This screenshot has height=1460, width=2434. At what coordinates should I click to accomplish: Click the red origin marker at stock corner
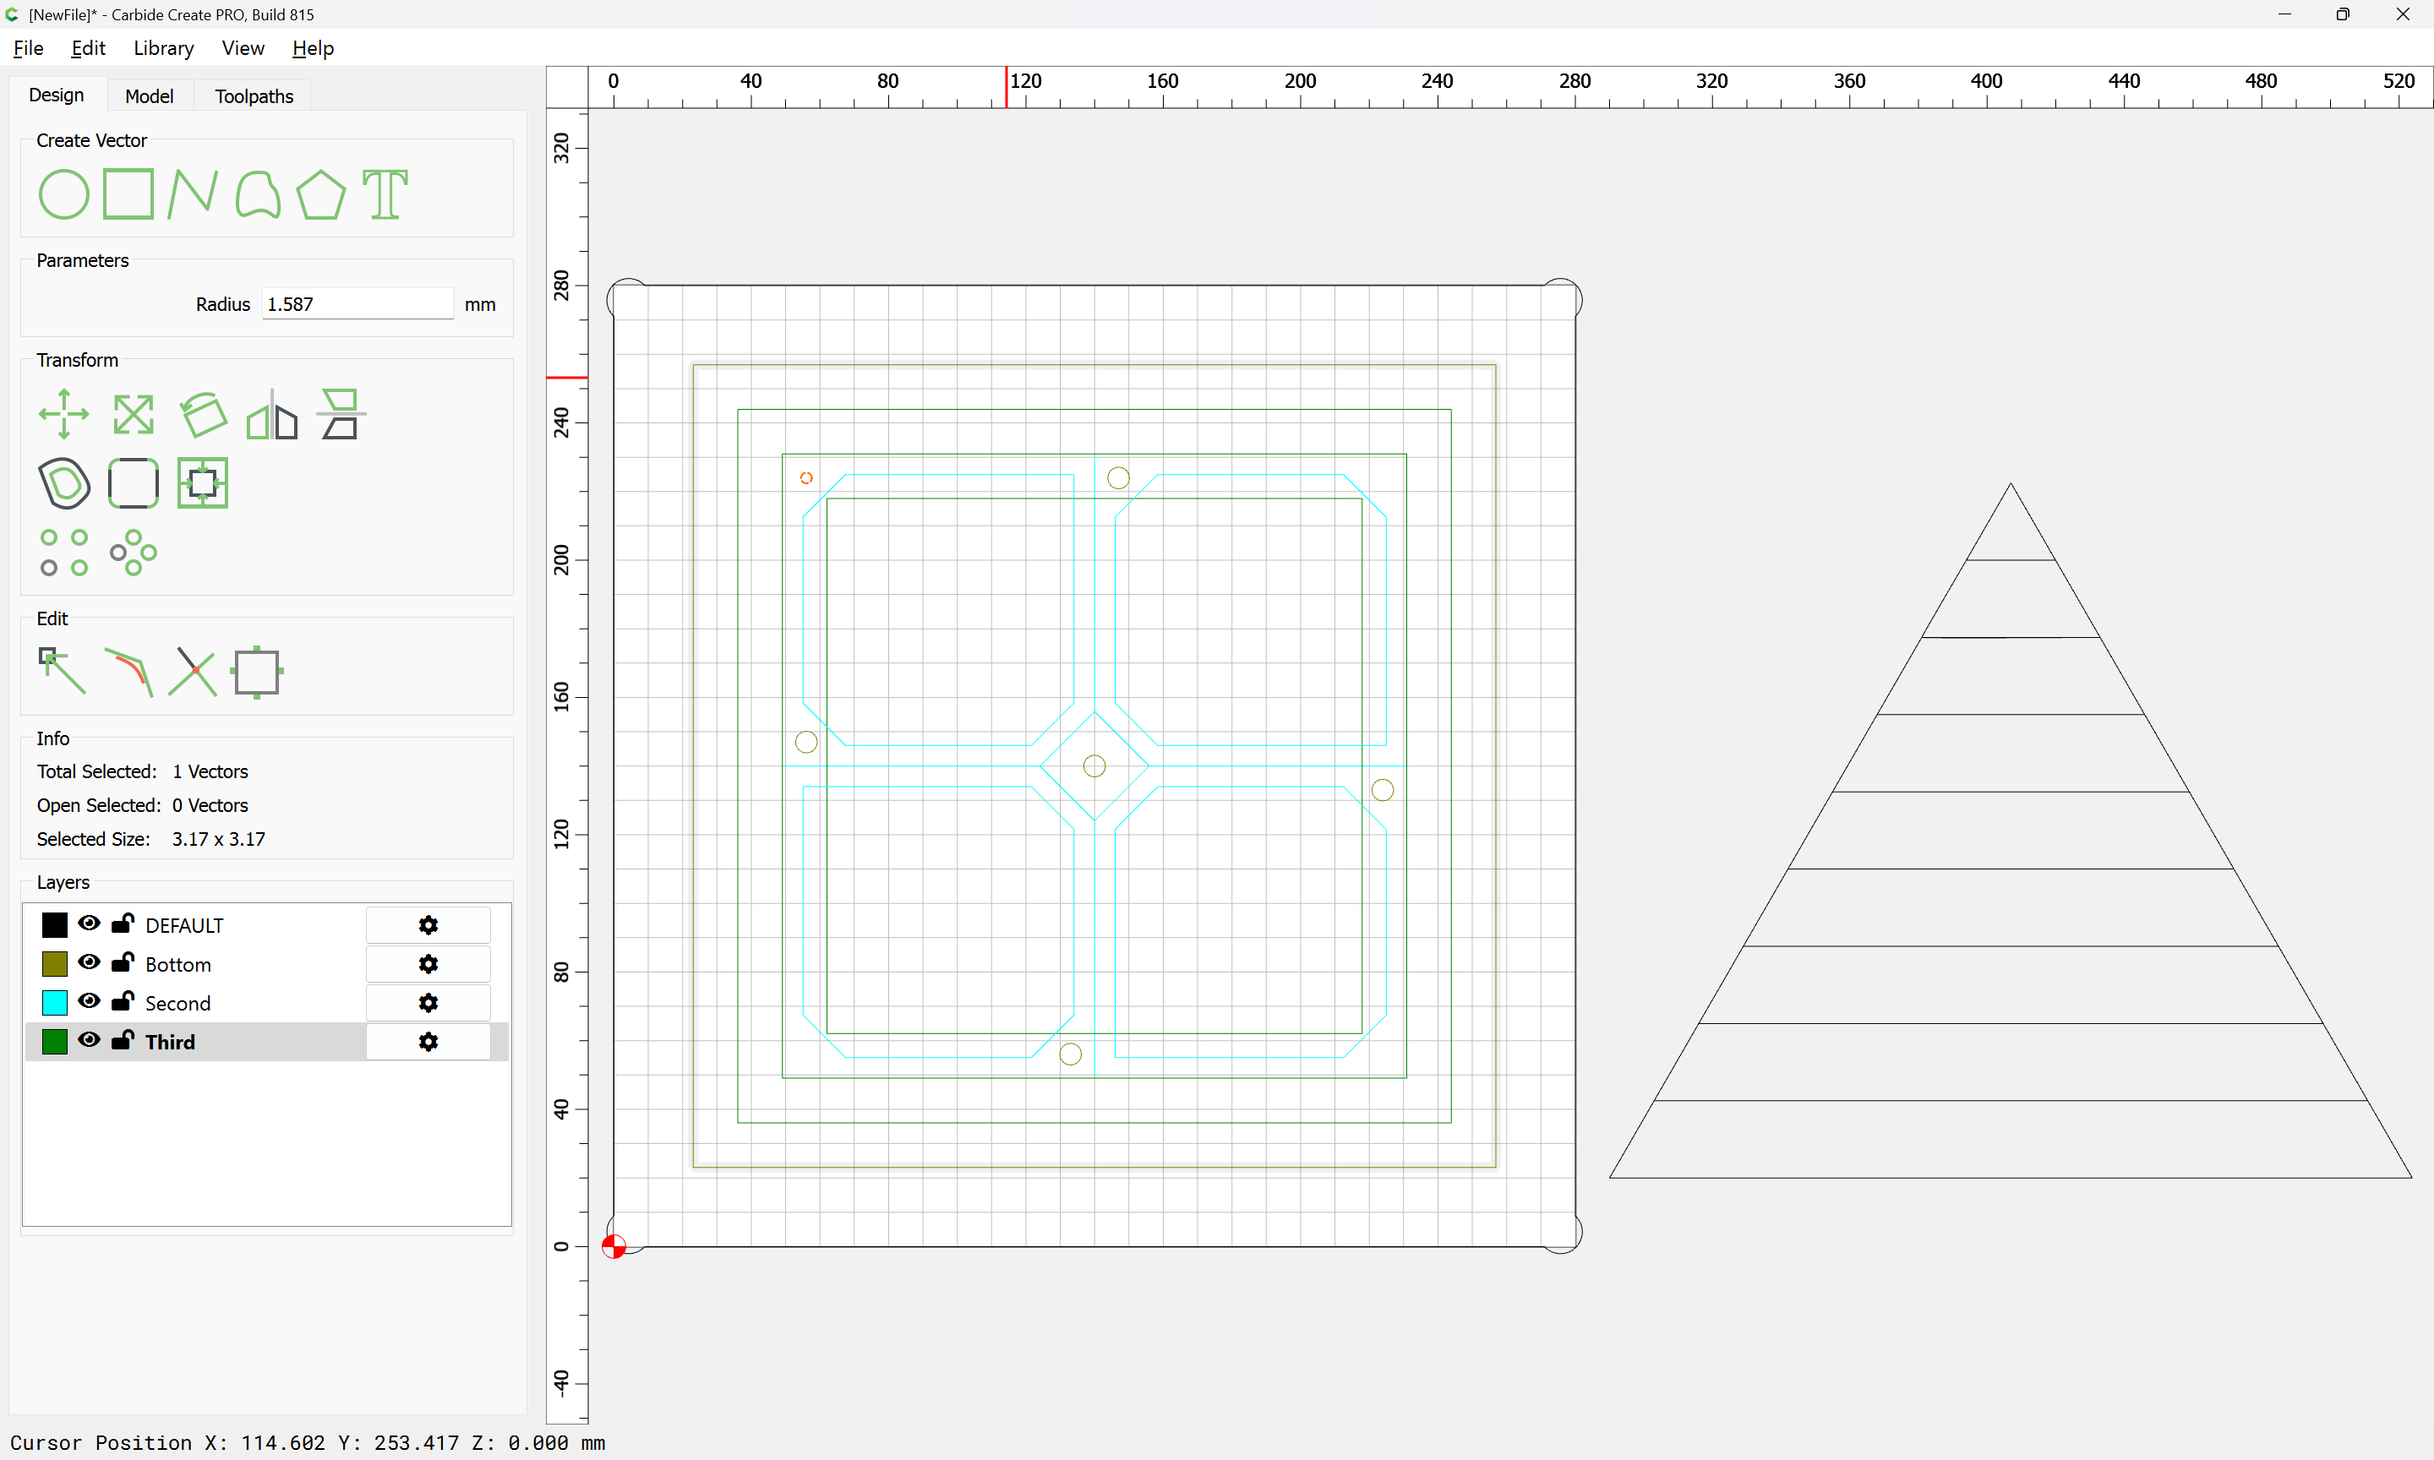[x=614, y=1246]
